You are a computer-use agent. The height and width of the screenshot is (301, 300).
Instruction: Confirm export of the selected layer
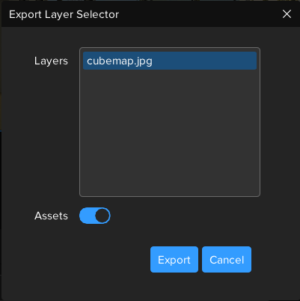point(174,260)
